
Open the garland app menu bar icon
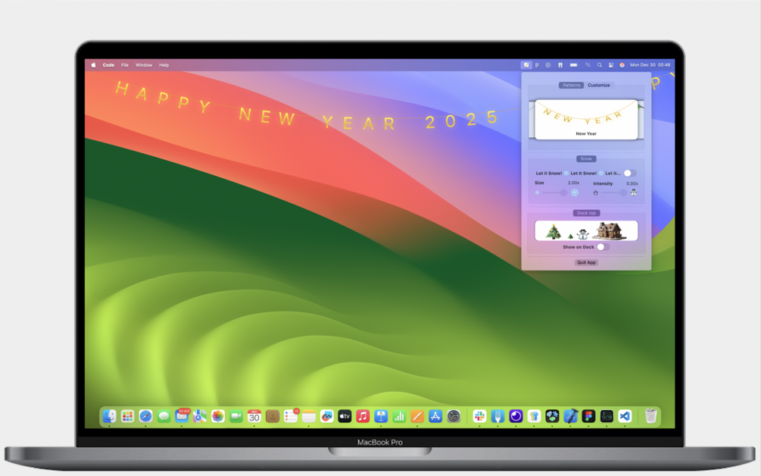click(526, 65)
